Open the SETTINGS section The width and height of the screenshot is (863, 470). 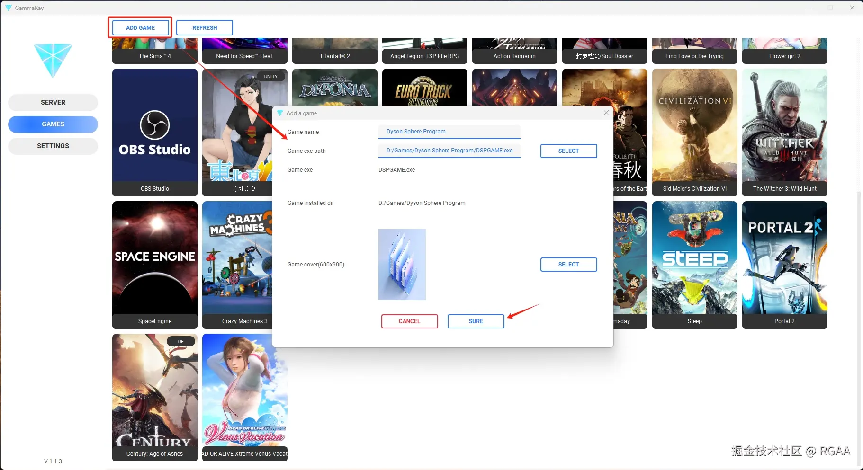pyautogui.click(x=53, y=146)
